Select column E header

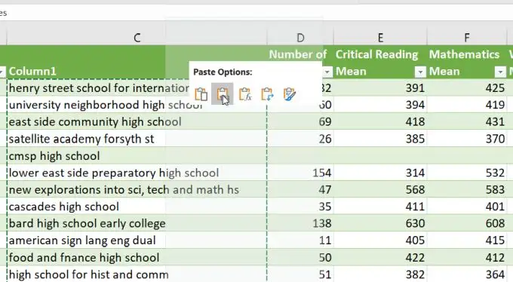coord(380,37)
